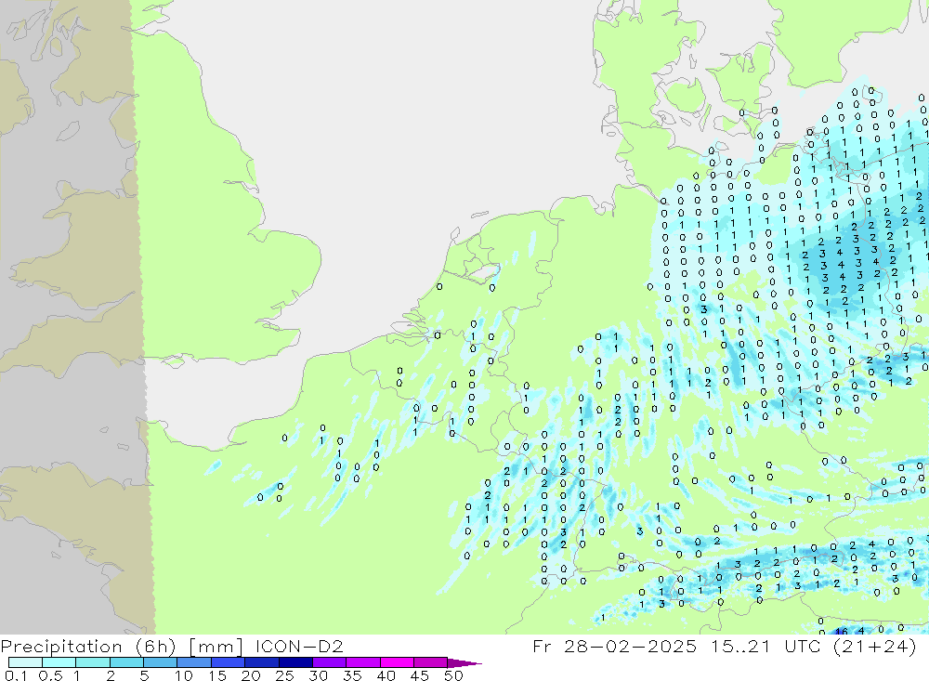Click the dark navy swatch between 25 and 30

pyautogui.click(x=295, y=662)
